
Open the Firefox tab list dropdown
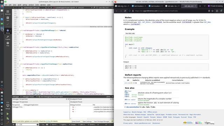tap(204, 6)
